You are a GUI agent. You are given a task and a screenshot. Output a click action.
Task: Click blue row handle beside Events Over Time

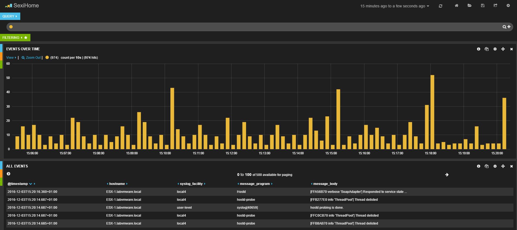pyautogui.click(x=1, y=48)
